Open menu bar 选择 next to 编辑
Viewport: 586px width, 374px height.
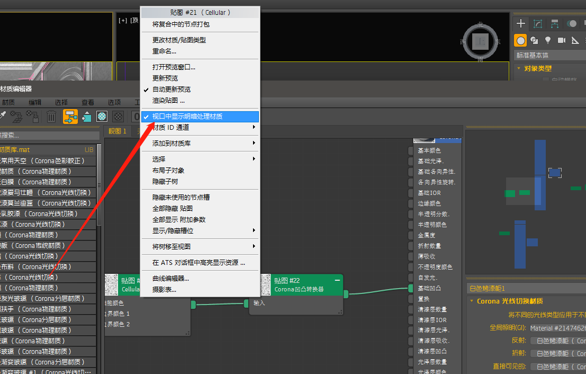click(61, 102)
